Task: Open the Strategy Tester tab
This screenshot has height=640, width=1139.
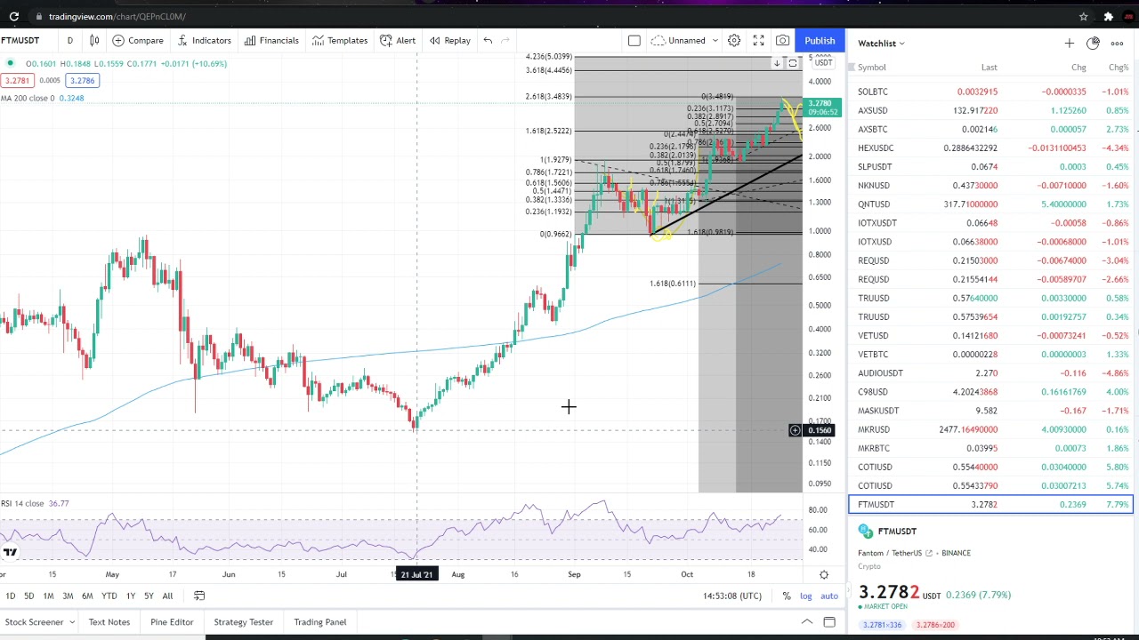Action: click(243, 621)
